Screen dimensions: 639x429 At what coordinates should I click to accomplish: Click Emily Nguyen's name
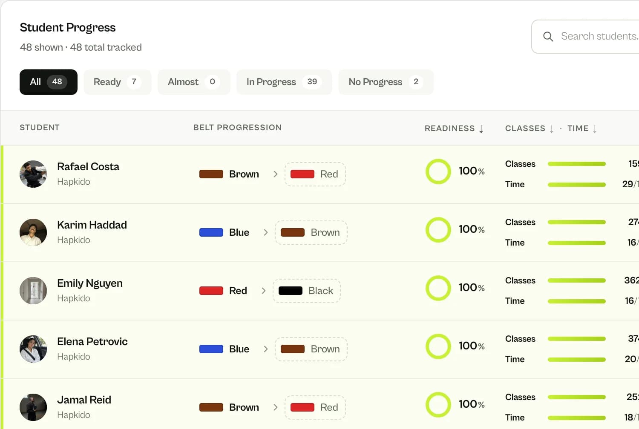(x=90, y=283)
